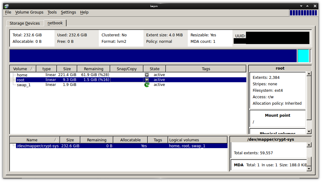Select the netbook volume group tab
Image resolution: width=322 pixels, height=182 pixels.
click(x=55, y=23)
